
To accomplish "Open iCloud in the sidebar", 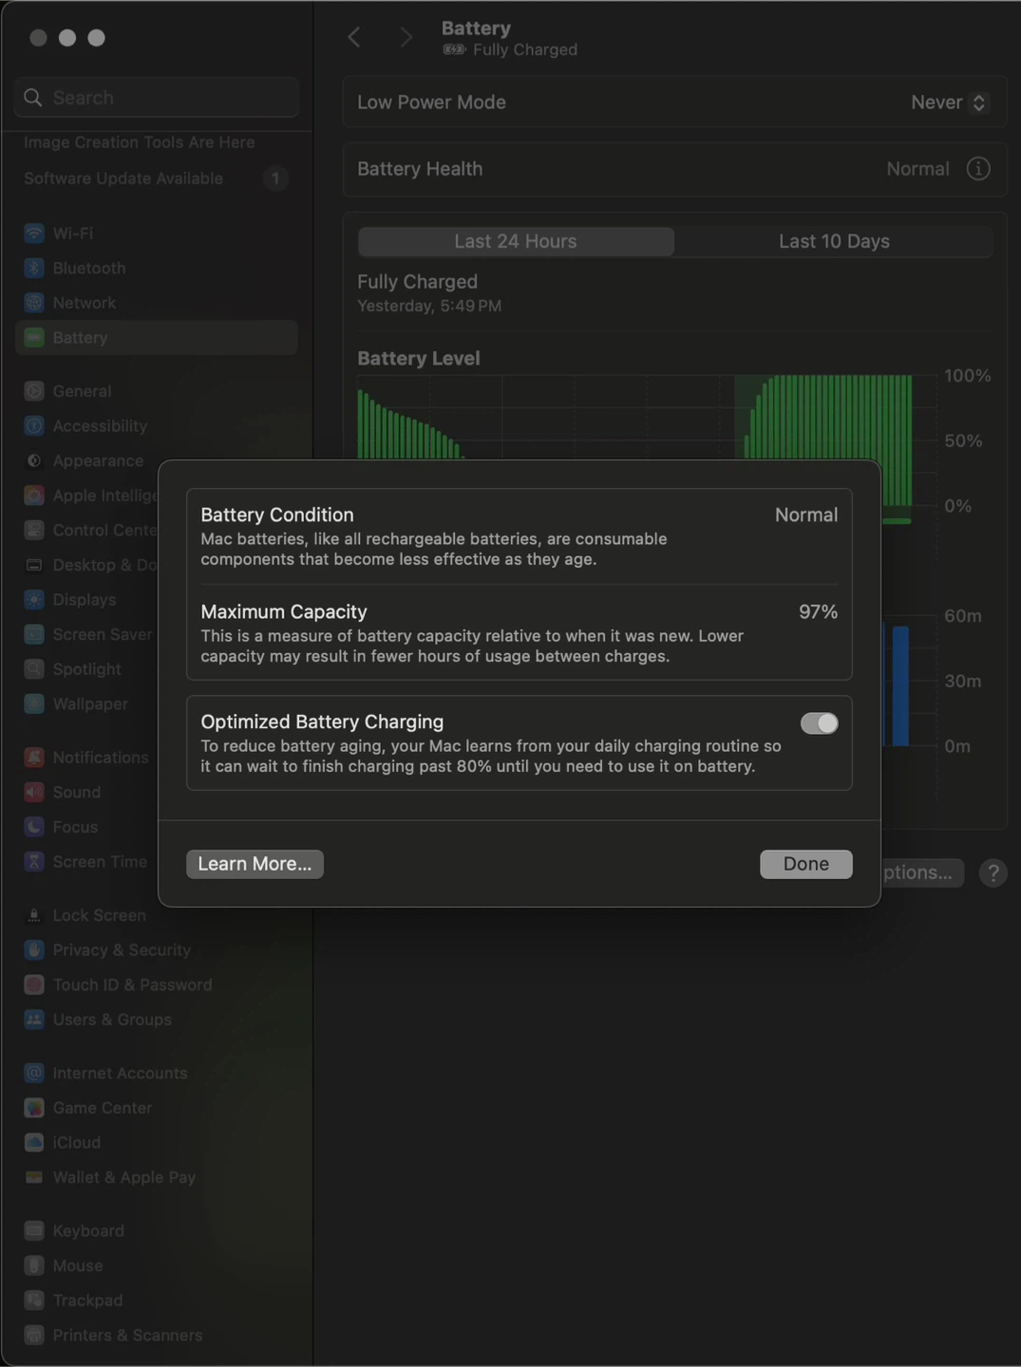I will (157, 1142).
